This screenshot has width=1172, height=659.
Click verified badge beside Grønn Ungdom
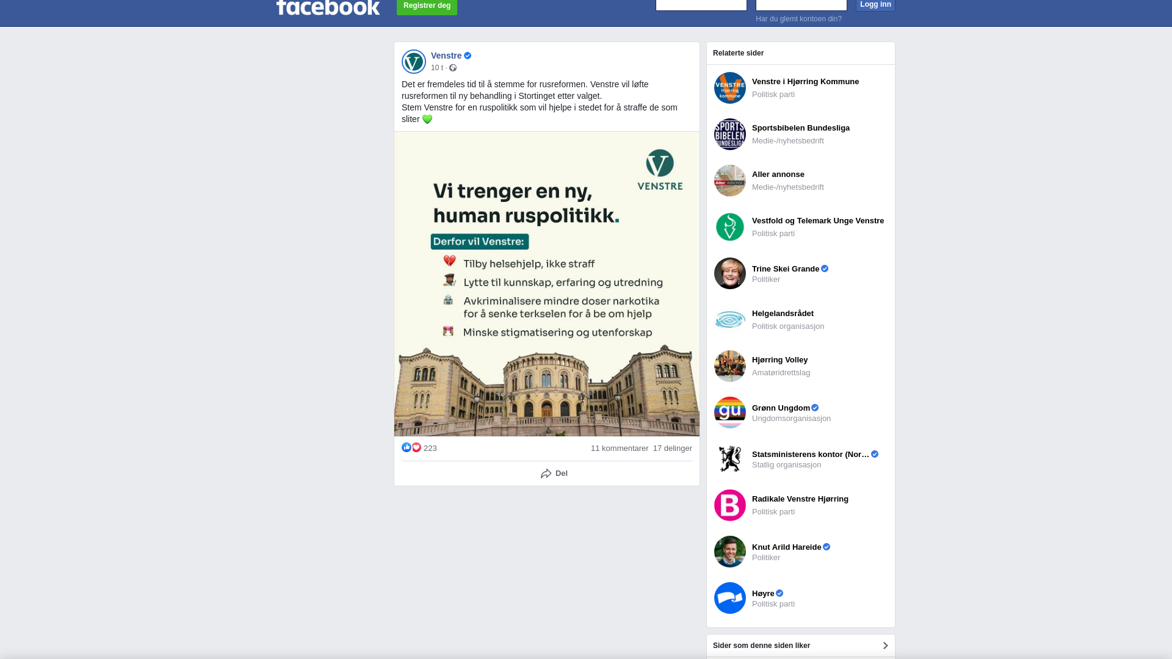[x=815, y=408]
